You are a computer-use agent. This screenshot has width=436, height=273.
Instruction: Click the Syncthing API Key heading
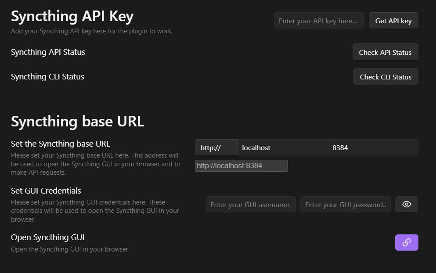72,16
